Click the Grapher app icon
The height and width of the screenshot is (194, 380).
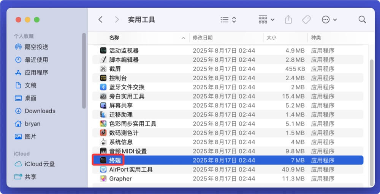click(103, 178)
